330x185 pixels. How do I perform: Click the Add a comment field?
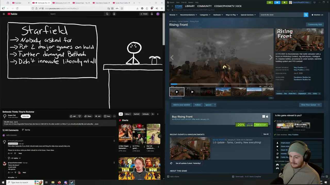[61, 135]
